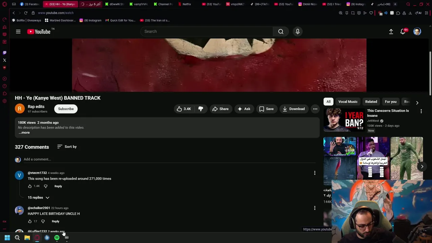
Task: Open the Rap edits channel avatar
Action: 20,109
